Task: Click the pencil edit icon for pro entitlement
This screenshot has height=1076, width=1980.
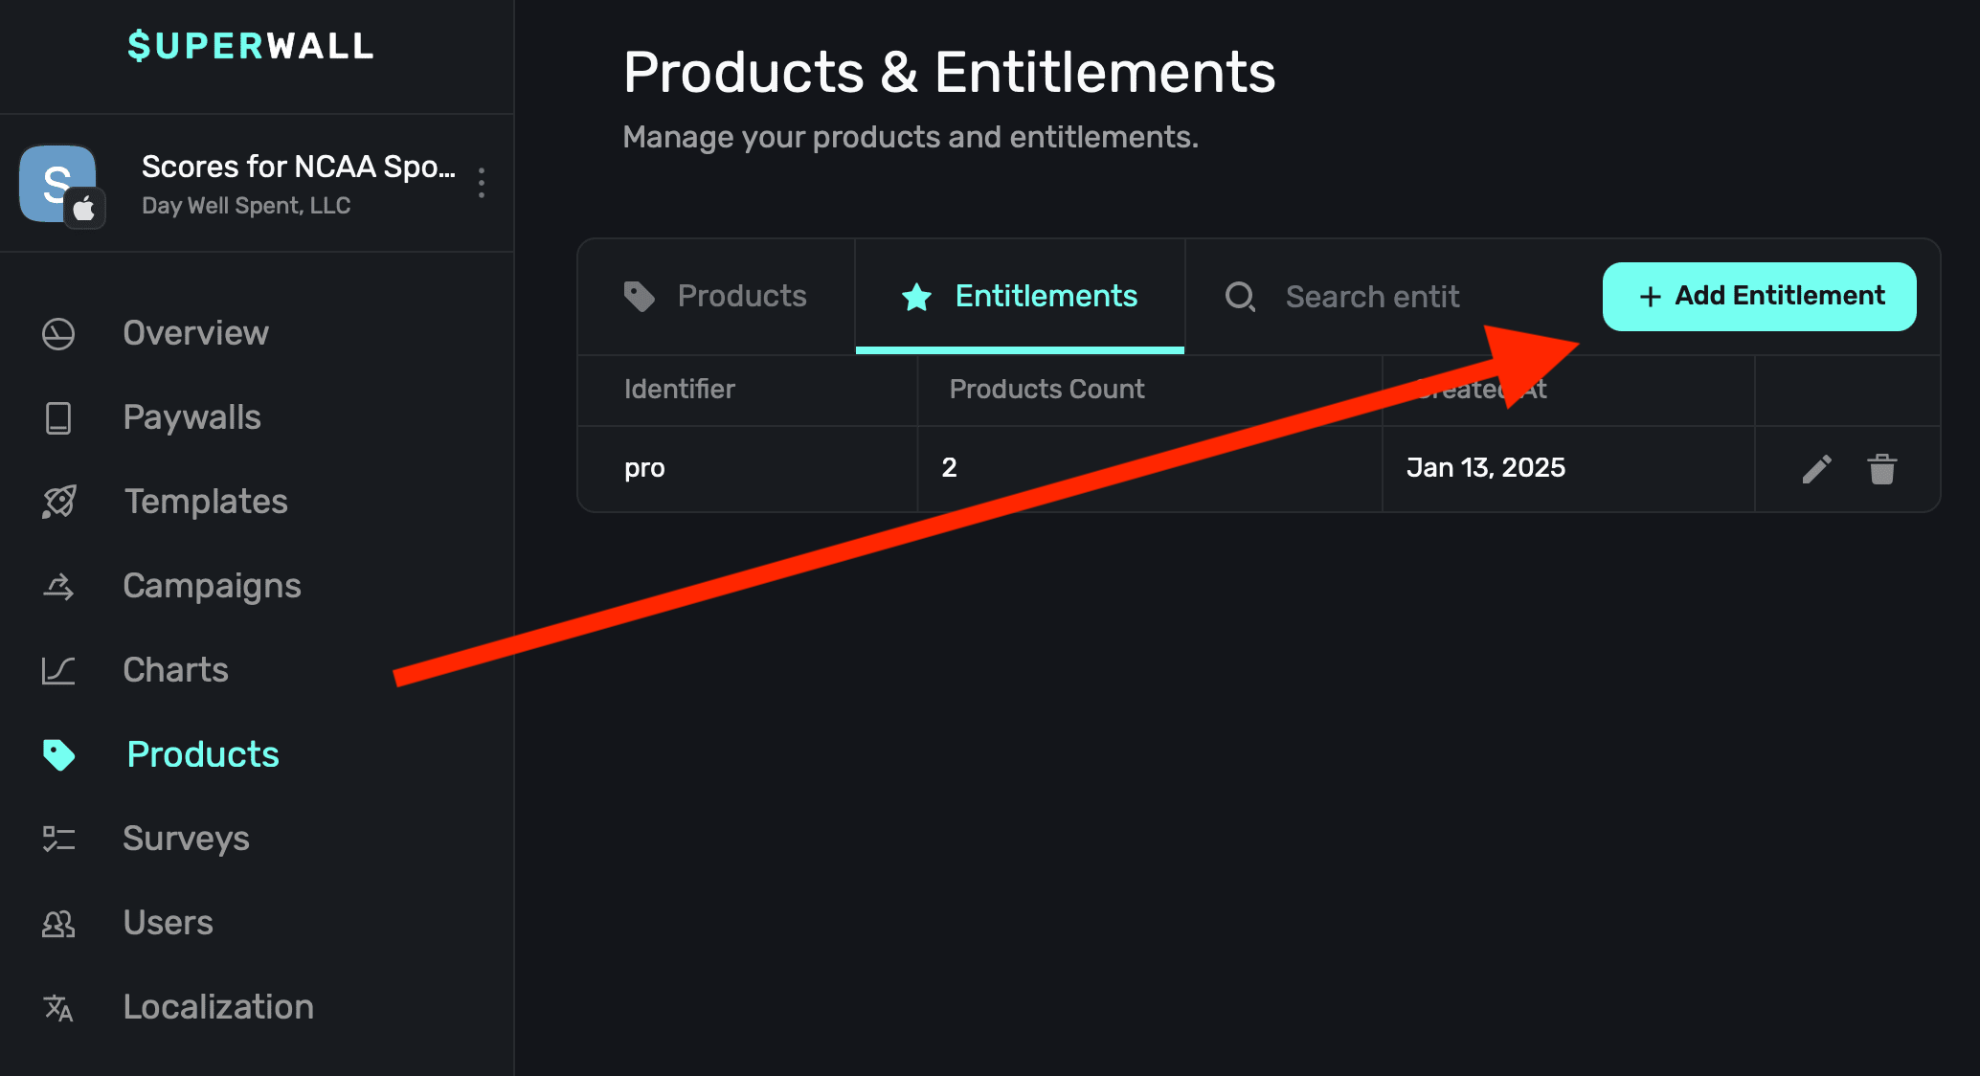Action: 1816,469
